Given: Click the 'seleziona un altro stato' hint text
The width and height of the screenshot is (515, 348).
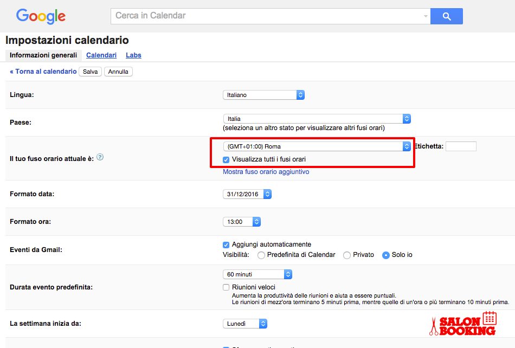Looking at the screenshot, I should (304, 128).
